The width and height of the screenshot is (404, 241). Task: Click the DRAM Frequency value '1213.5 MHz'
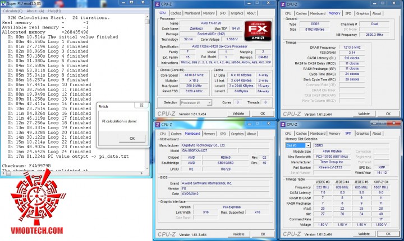pyautogui.click(x=352, y=48)
